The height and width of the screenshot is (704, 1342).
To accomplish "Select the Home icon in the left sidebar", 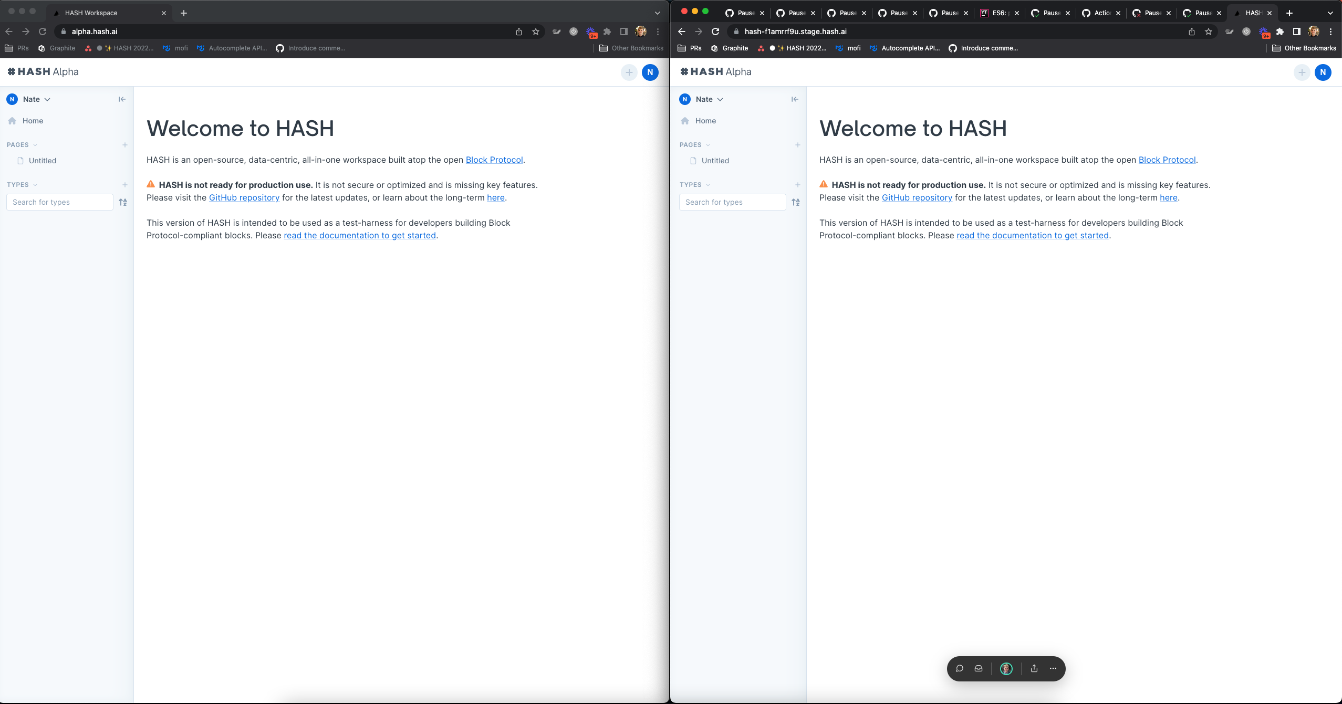I will pos(12,121).
